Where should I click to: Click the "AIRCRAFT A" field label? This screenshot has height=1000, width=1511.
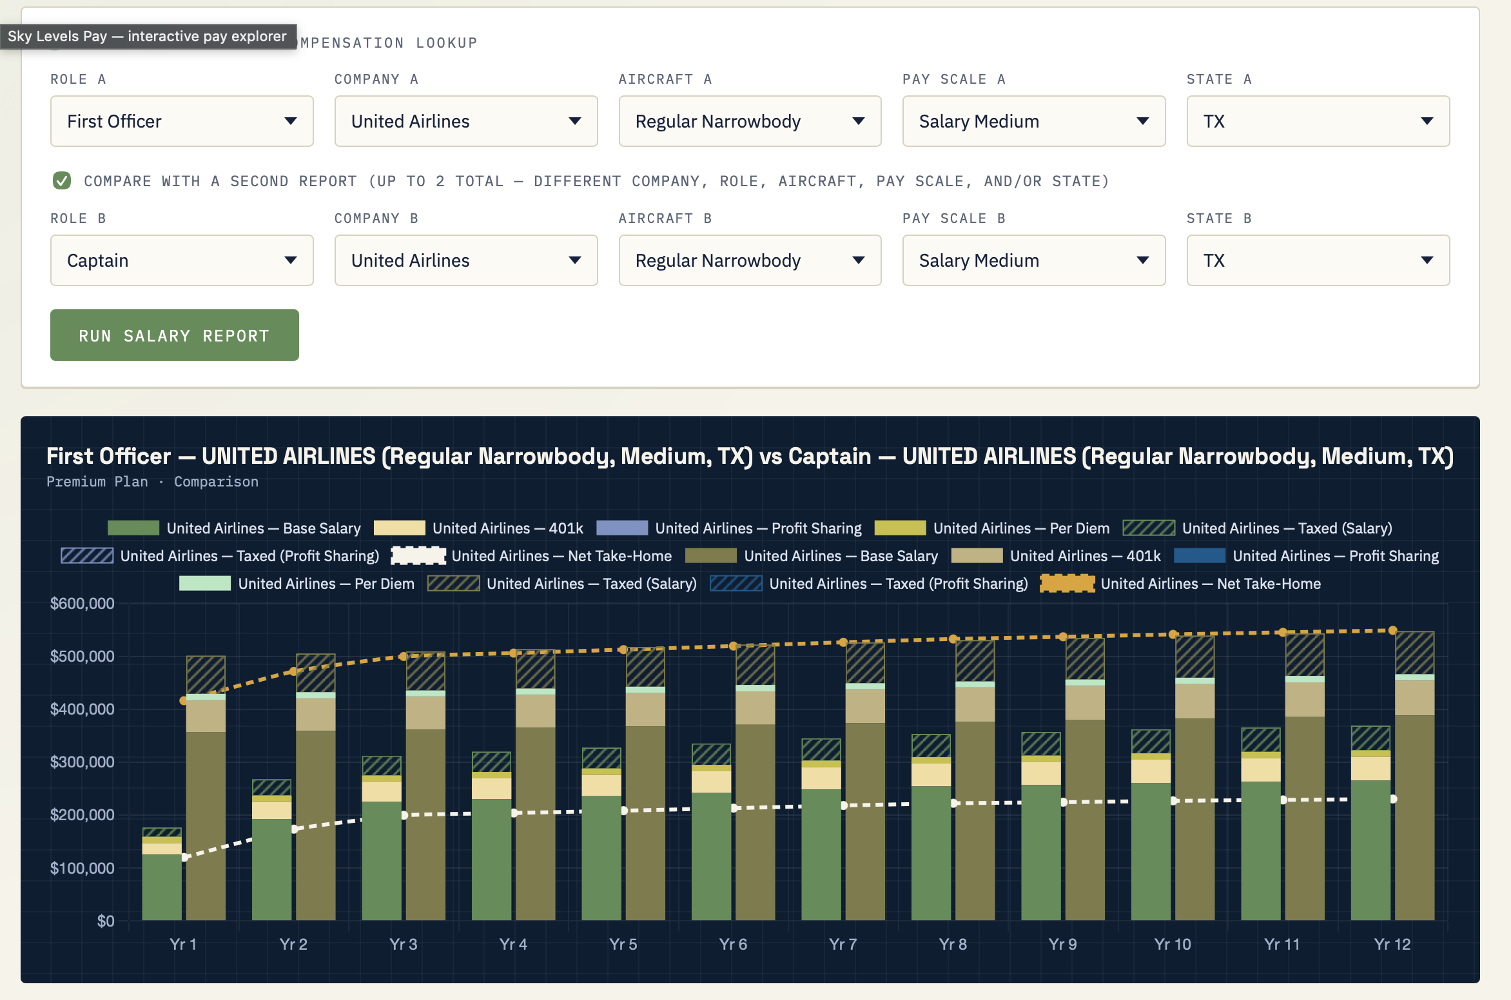(x=665, y=79)
